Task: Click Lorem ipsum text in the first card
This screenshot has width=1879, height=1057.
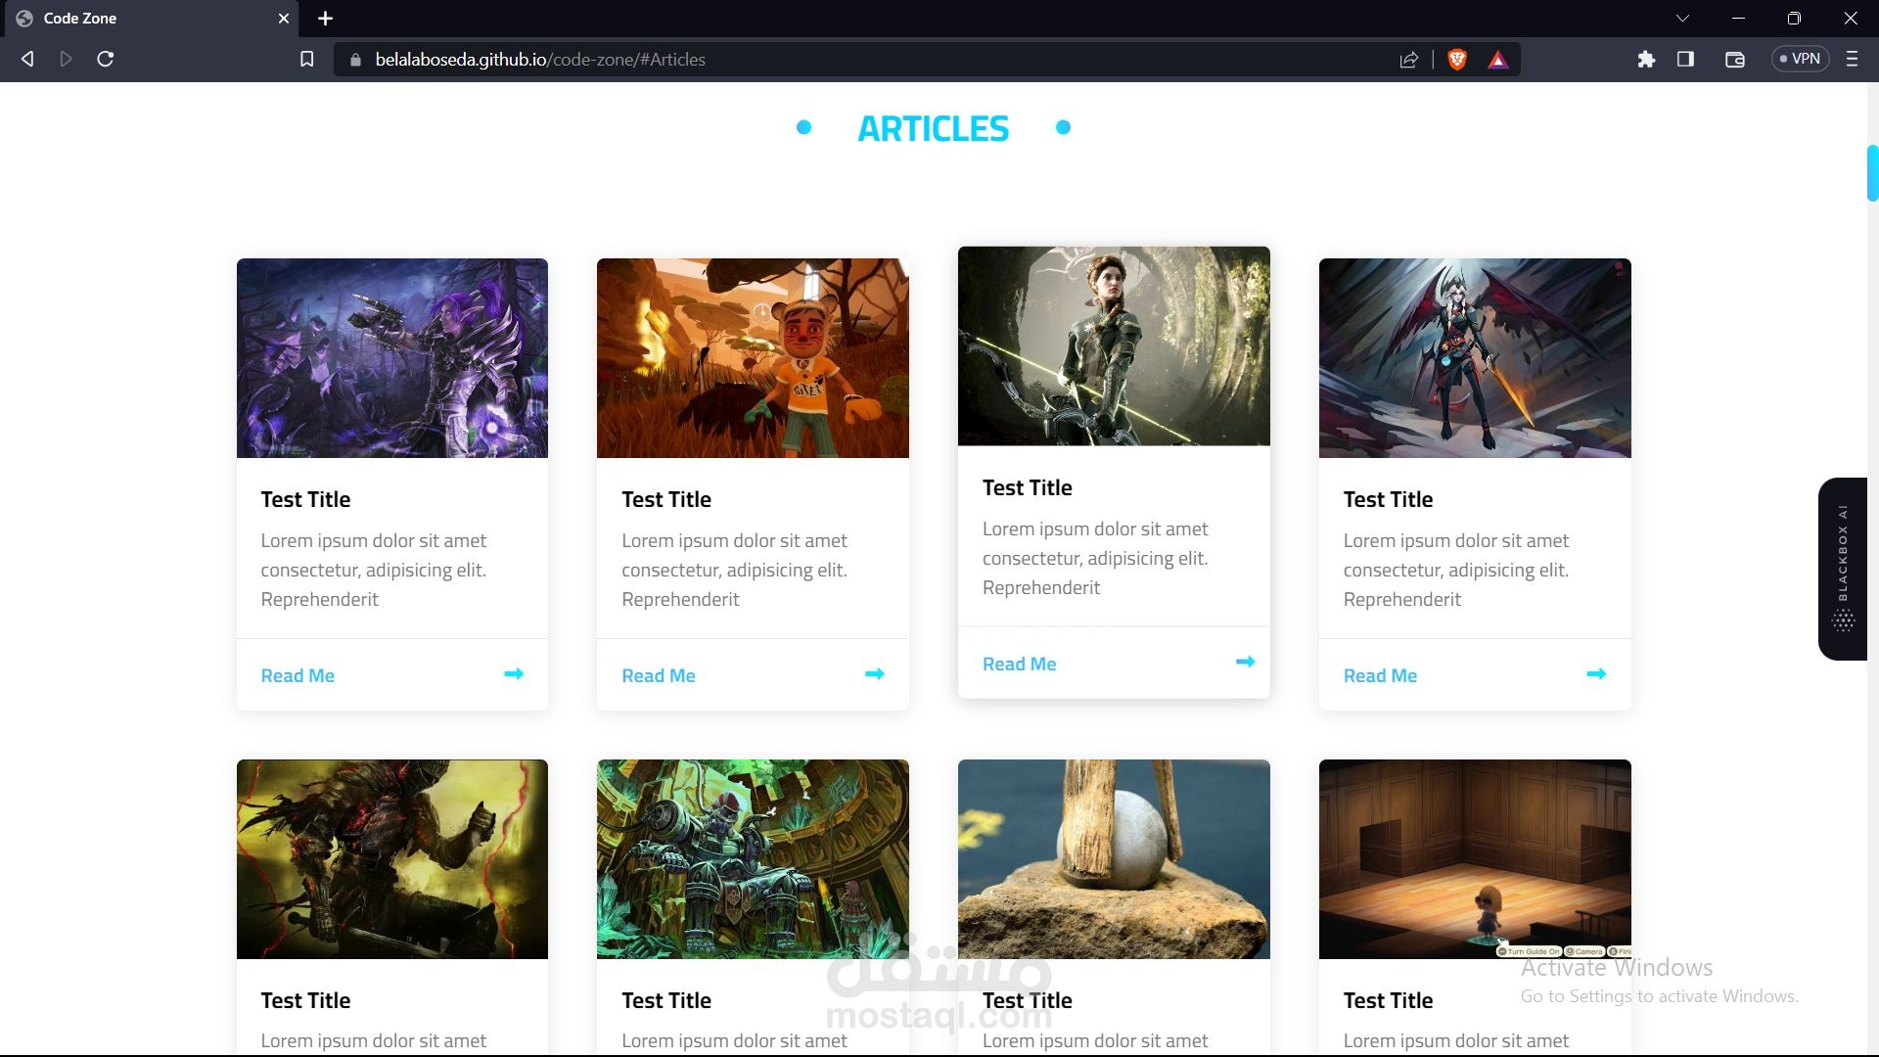Action: click(374, 571)
